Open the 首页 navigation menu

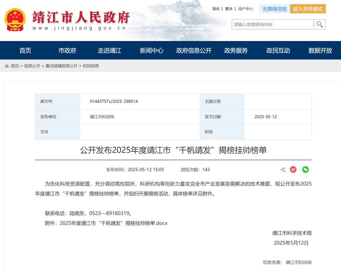click(x=25, y=50)
